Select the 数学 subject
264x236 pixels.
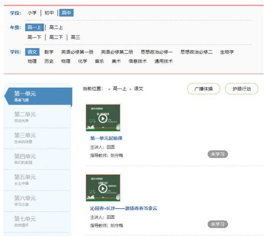pyautogui.click(x=49, y=52)
